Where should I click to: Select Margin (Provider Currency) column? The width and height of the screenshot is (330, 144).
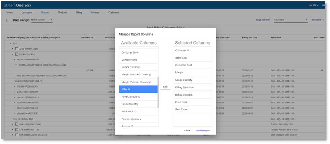coord(138,82)
